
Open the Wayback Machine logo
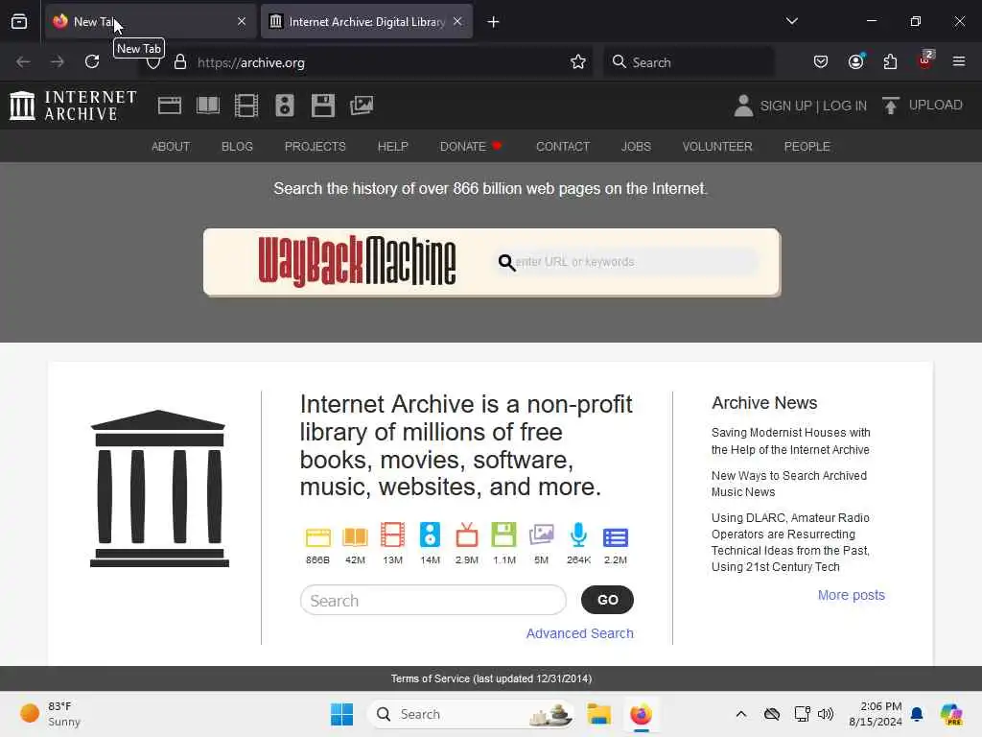click(357, 261)
